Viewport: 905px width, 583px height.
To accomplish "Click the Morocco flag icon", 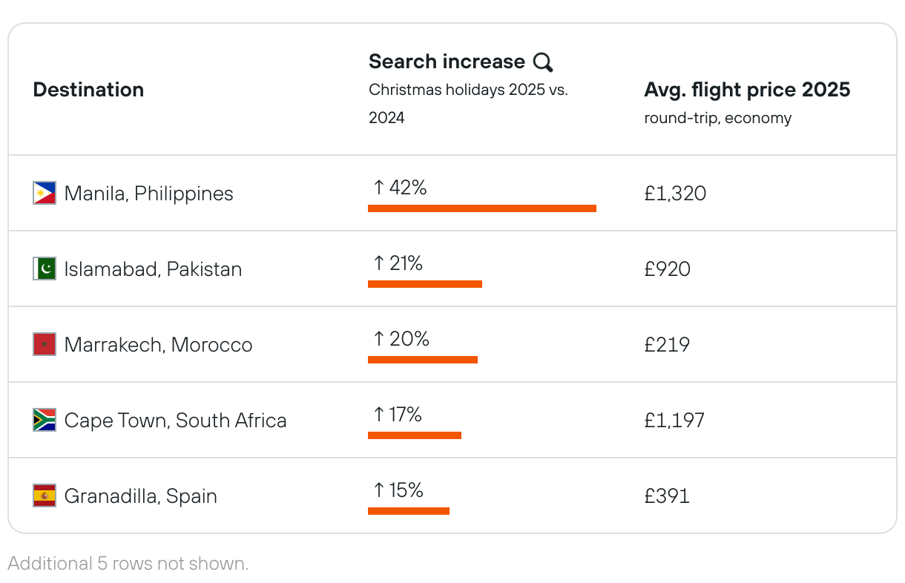I will pos(45,344).
